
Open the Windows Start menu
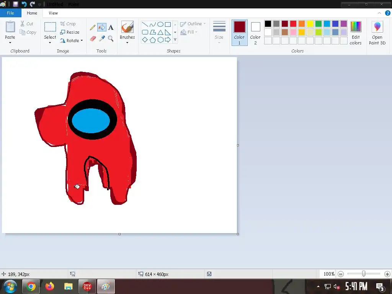10,286
